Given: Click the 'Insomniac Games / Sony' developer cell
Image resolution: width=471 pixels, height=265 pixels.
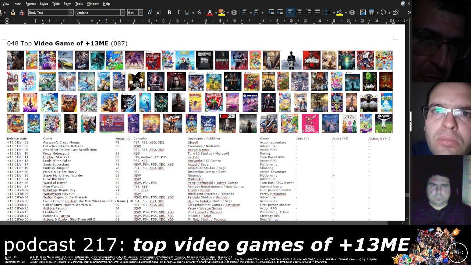Looking at the screenshot, I should pyautogui.click(x=207, y=172).
